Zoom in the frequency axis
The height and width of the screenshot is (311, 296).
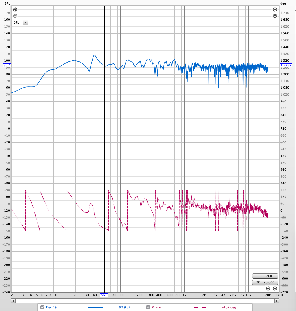275,289
